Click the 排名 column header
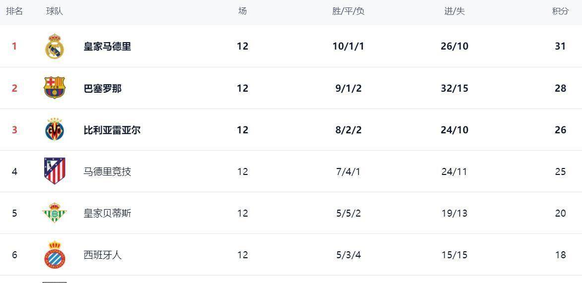The height and width of the screenshot is (283, 582). [x=14, y=11]
